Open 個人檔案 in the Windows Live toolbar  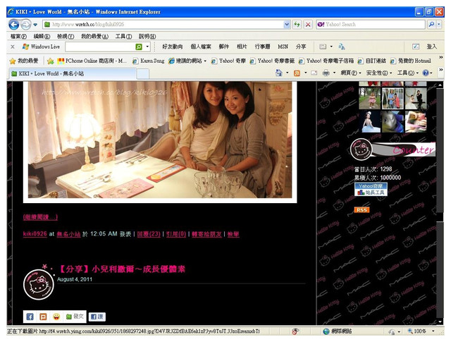pyautogui.click(x=201, y=47)
